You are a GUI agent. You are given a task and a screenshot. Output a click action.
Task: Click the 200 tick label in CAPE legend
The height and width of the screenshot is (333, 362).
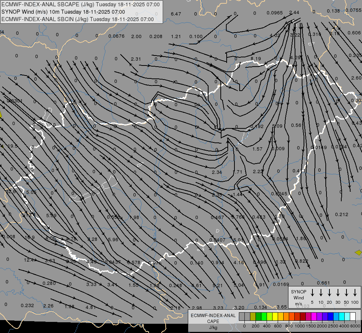click(x=256, y=326)
